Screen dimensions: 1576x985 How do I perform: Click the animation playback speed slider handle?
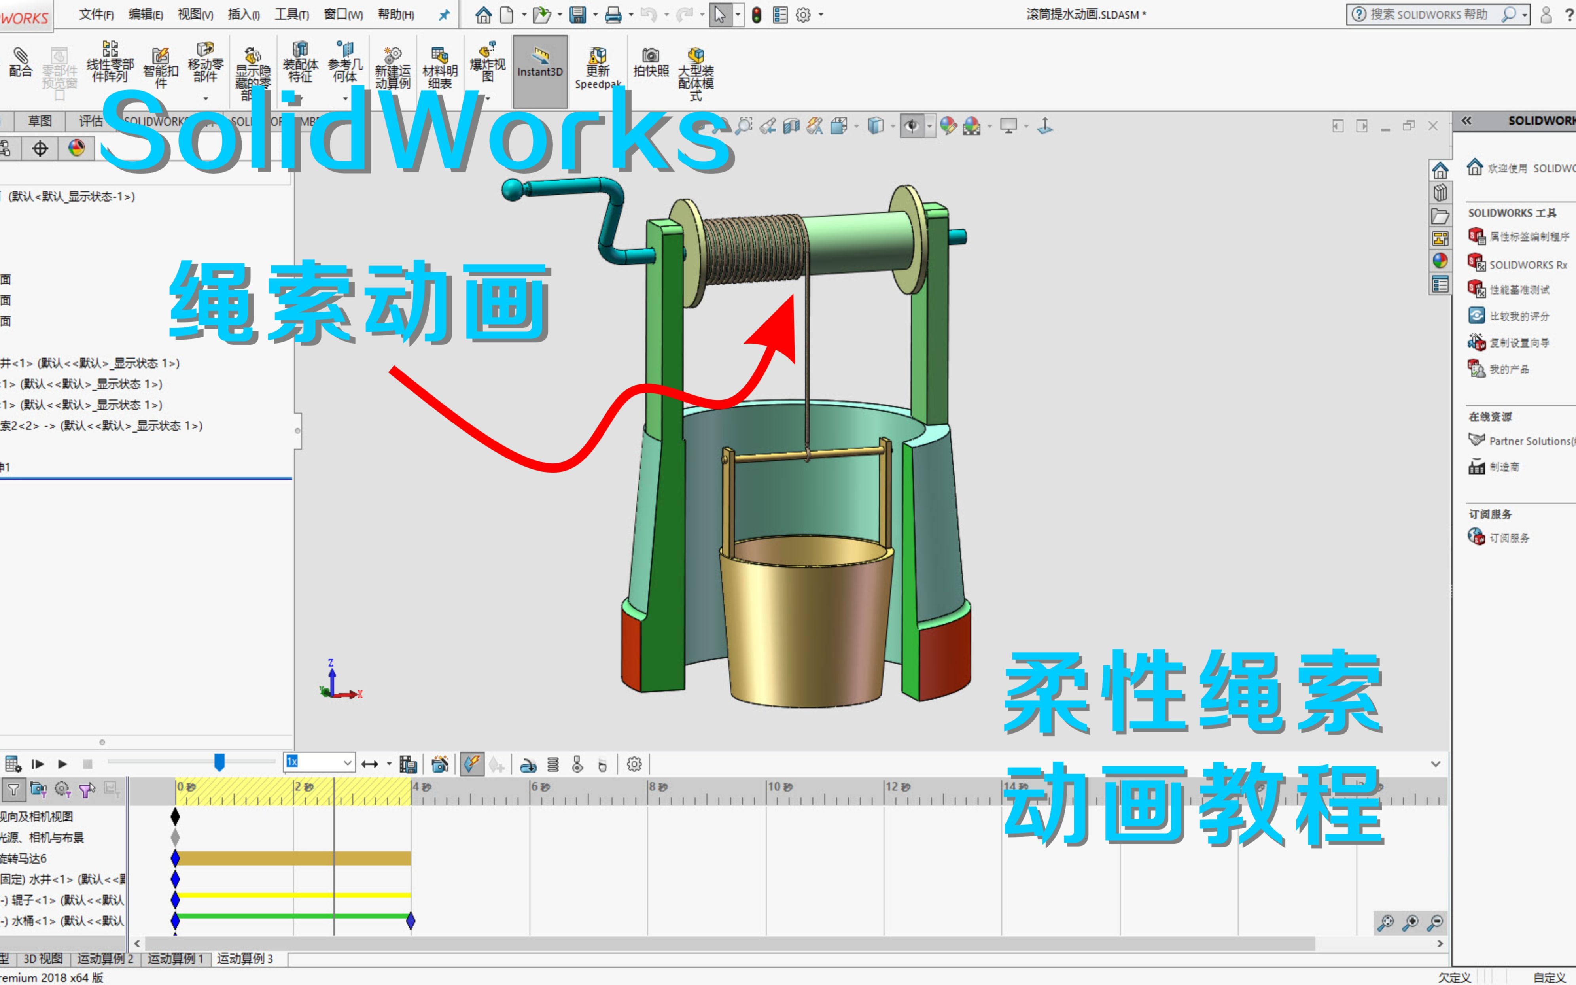[219, 762]
